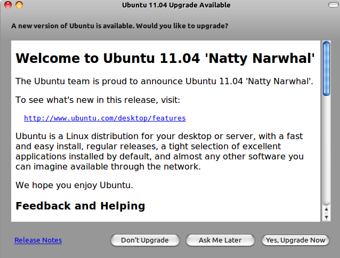Click the 'A new version of Ubuntu is available' label

pyautogui.click(x=120, y=26)
